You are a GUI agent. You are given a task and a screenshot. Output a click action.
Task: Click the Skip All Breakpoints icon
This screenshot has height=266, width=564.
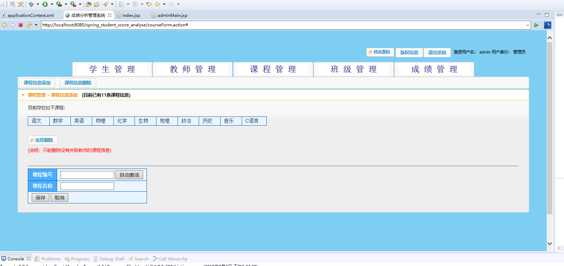[21, 4]
